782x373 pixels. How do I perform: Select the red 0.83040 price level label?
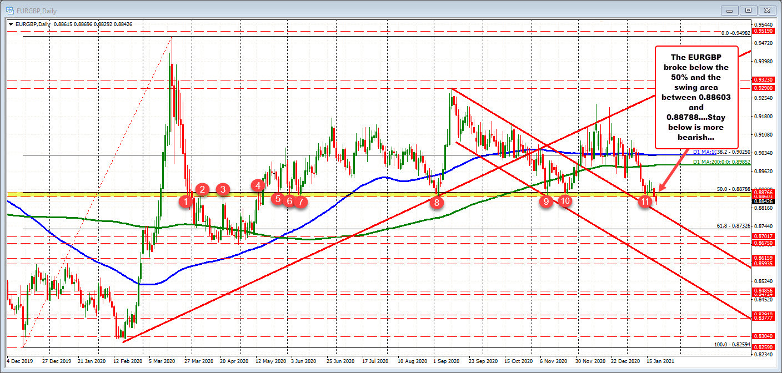(x=763, y=336)
